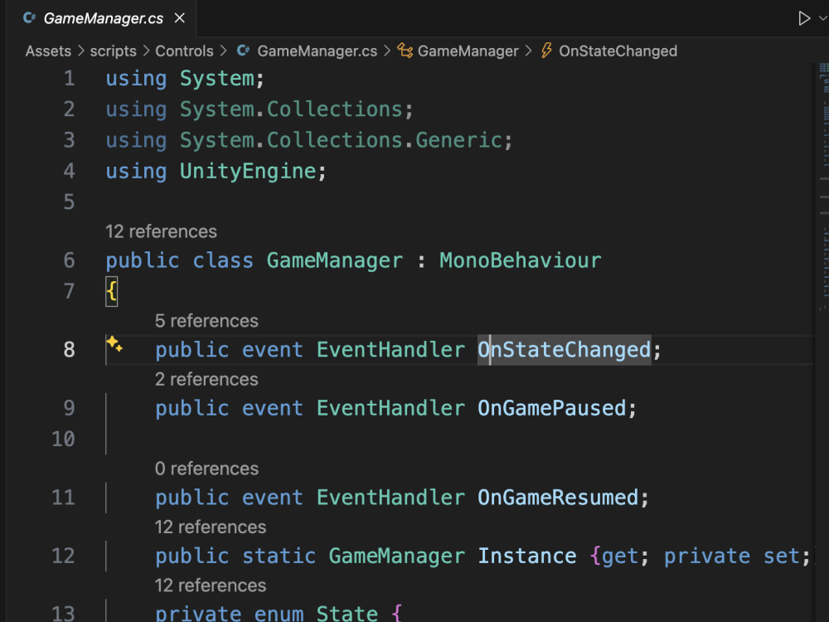Click line number 1 in the gutter

pos(70,78)
